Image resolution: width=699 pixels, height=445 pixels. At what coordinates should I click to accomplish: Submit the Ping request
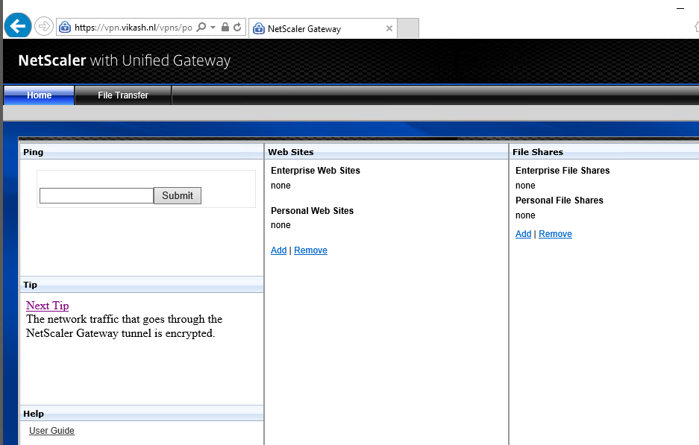click(178, 195)
